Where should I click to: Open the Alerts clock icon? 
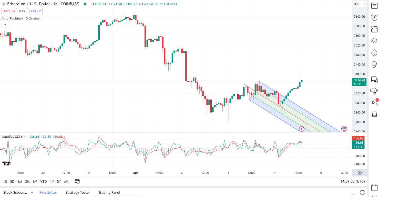(x=374, y=17)
